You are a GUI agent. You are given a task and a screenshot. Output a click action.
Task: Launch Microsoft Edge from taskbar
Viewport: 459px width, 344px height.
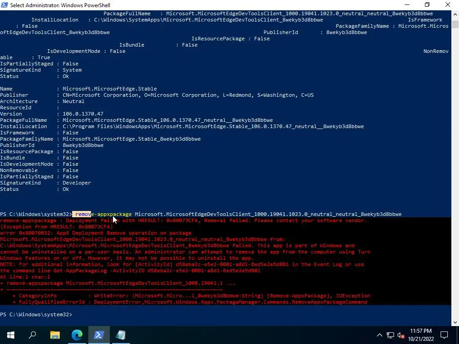(77, 335)
